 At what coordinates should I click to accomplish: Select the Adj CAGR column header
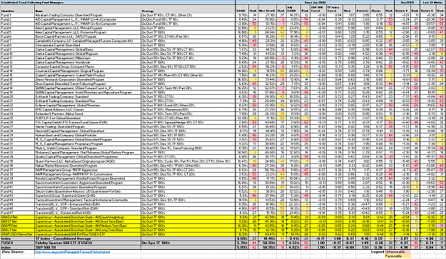click(x=293, y=9)
